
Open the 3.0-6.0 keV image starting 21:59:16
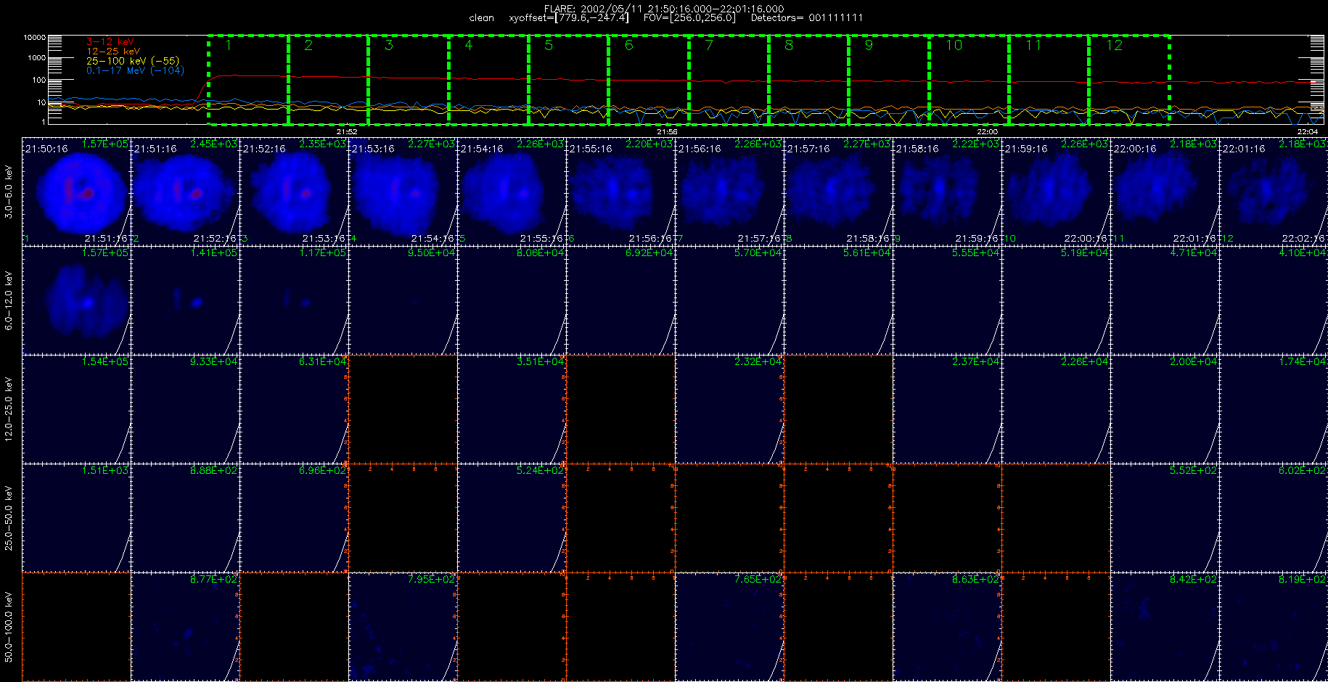click(x=1056, y=191)
